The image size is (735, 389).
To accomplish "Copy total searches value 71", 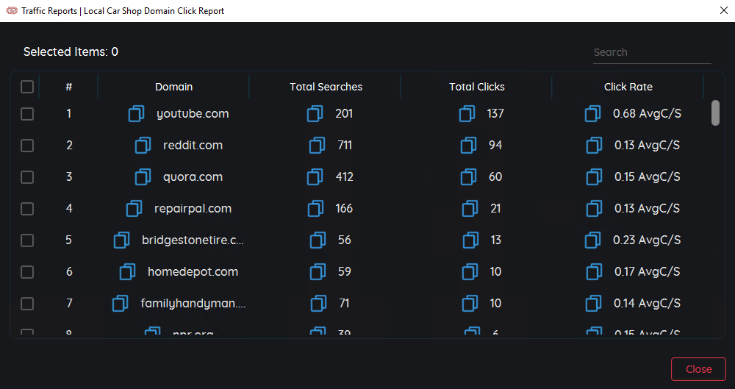I will (x=319, y=303).
